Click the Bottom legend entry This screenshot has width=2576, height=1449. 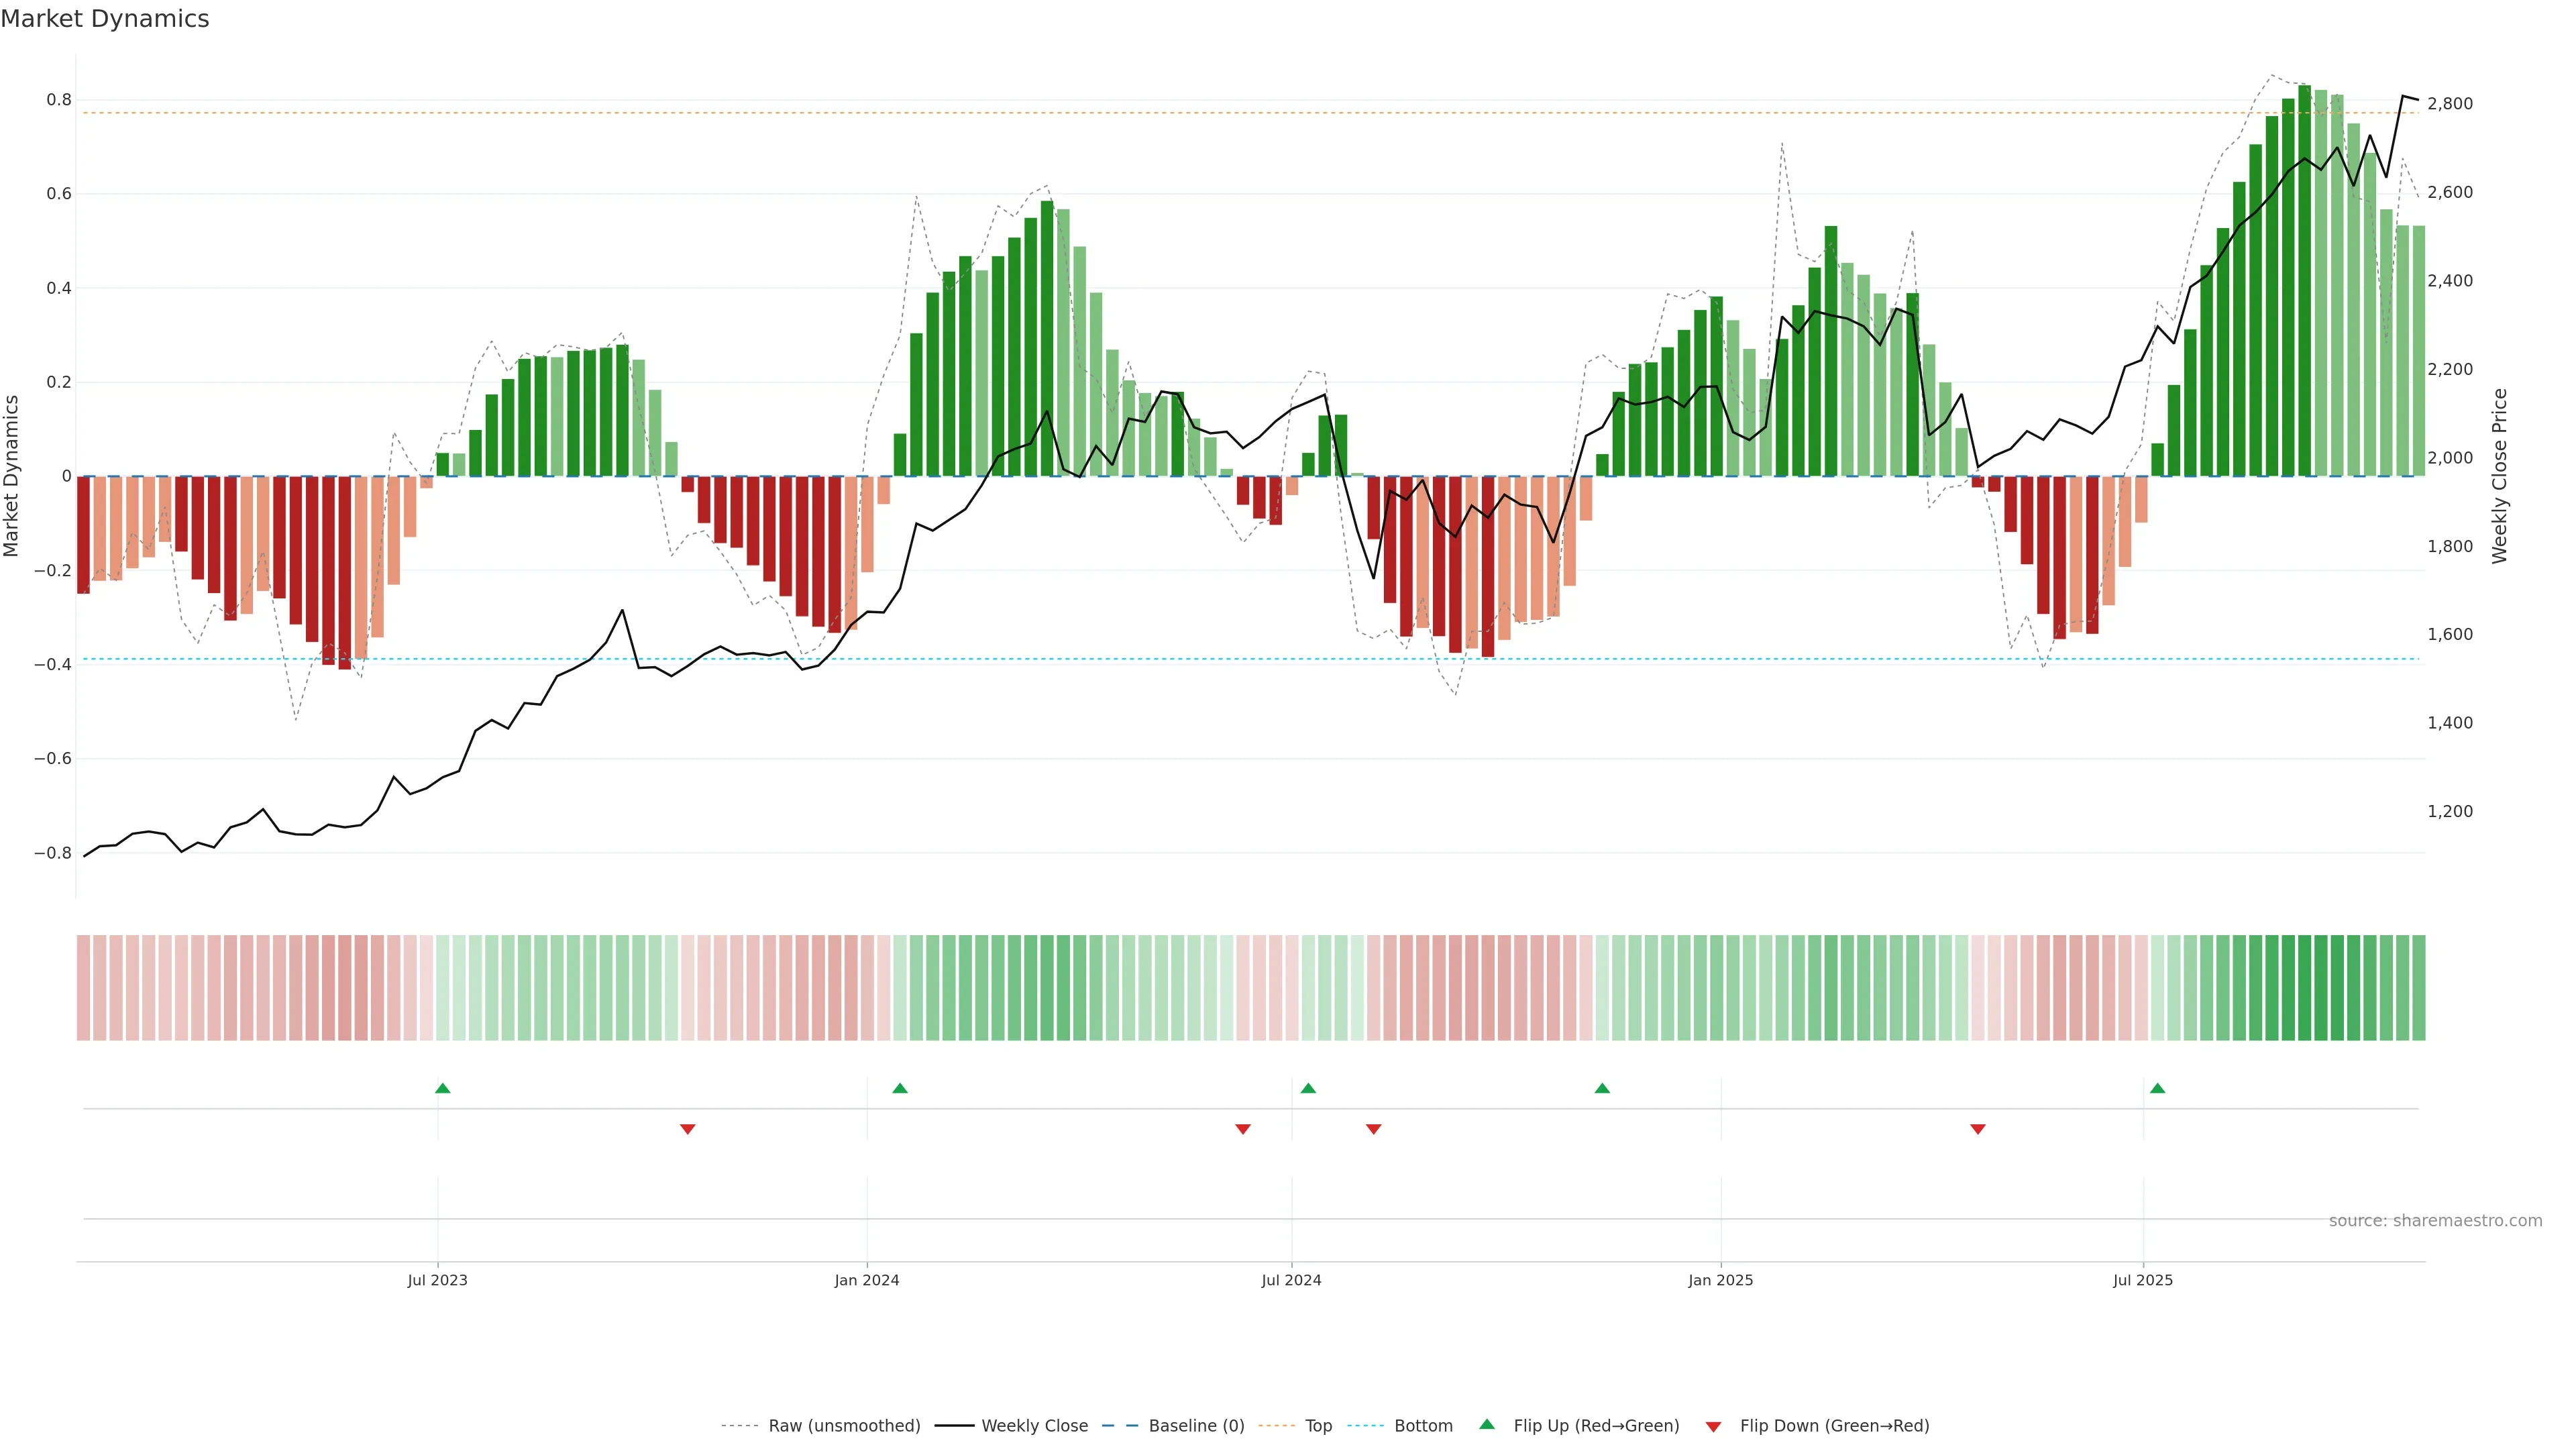1423,1426
